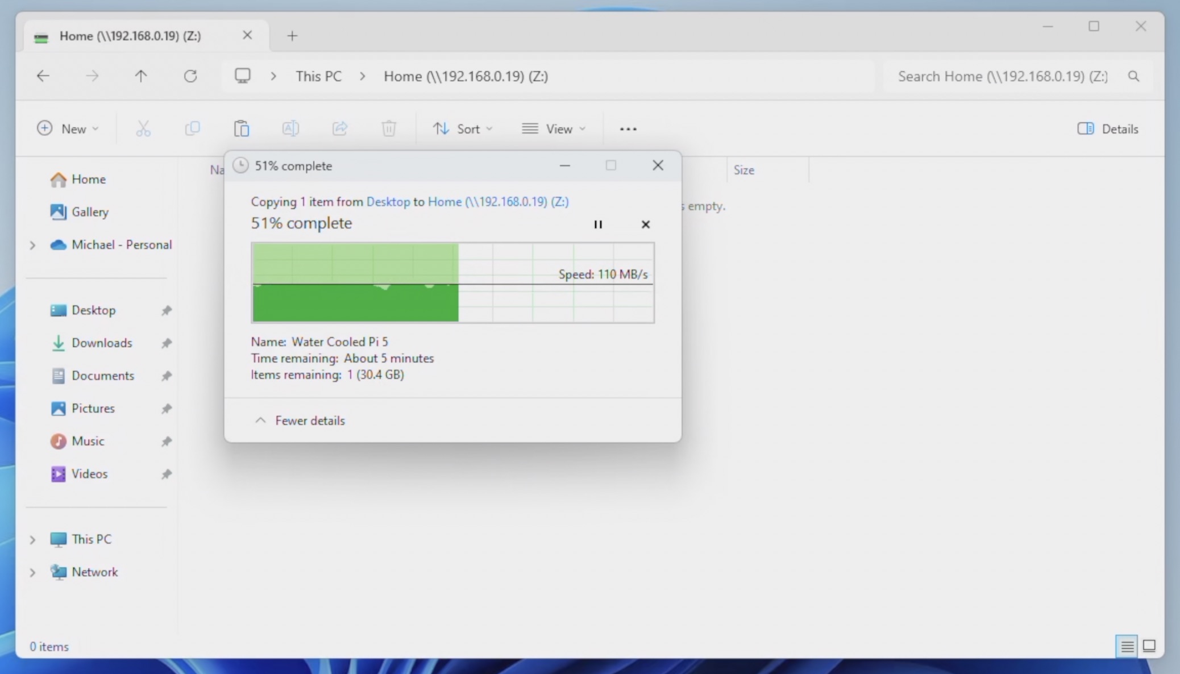Open the Sort dropdown menu
This screenshot has width=1180, height=674.
click(x=463, y=129)
